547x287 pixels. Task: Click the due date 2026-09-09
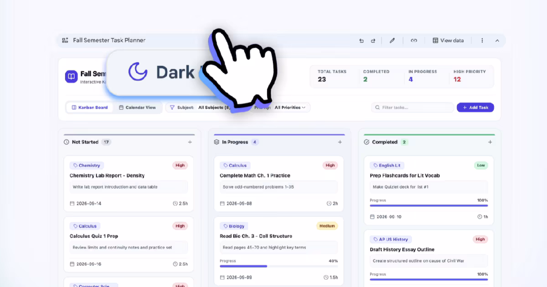tap(239, 277)
